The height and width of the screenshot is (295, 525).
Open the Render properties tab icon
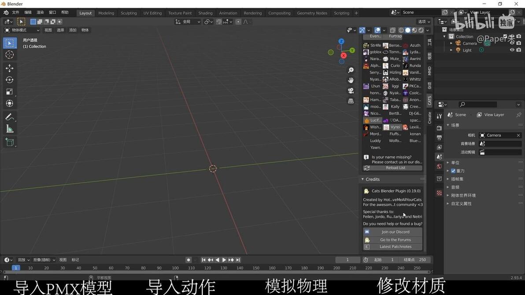click(x=439, y=128)
